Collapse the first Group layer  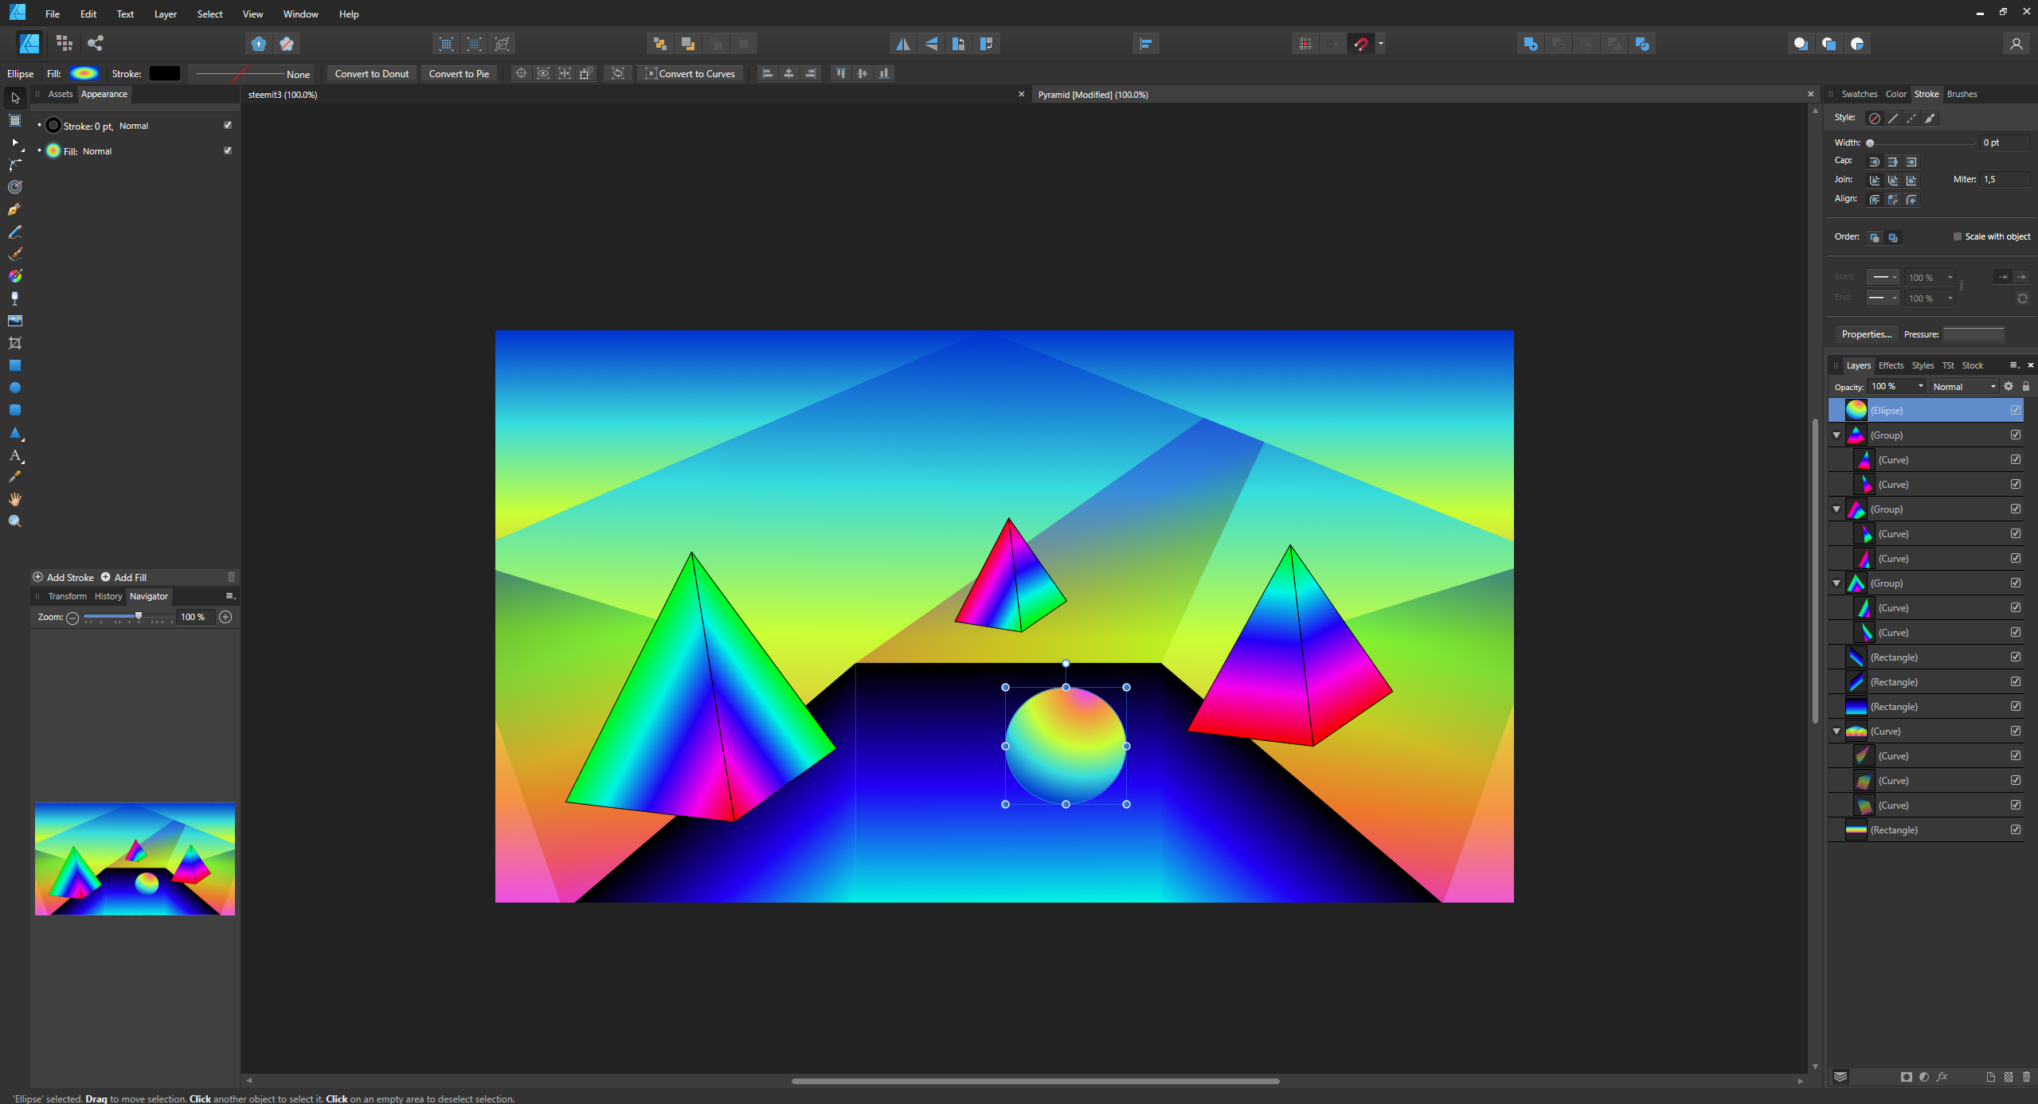click(1837, 435)
